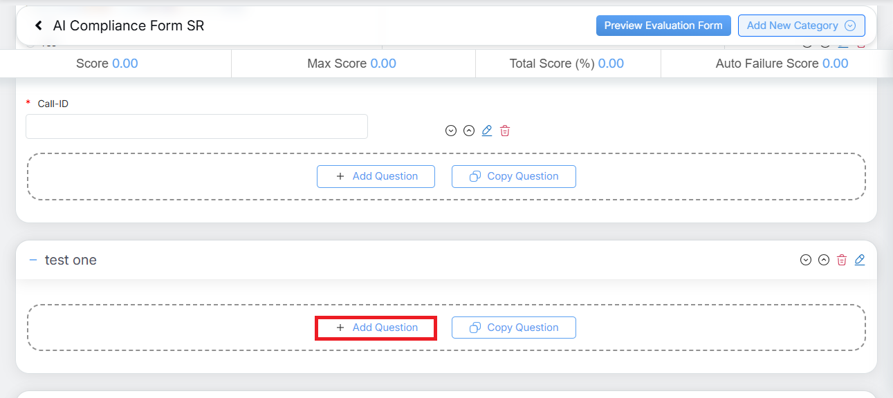Viewport: 893px width, 398px height.
Task: Add Question below the Call-ID field
Action: coord(376,176)
